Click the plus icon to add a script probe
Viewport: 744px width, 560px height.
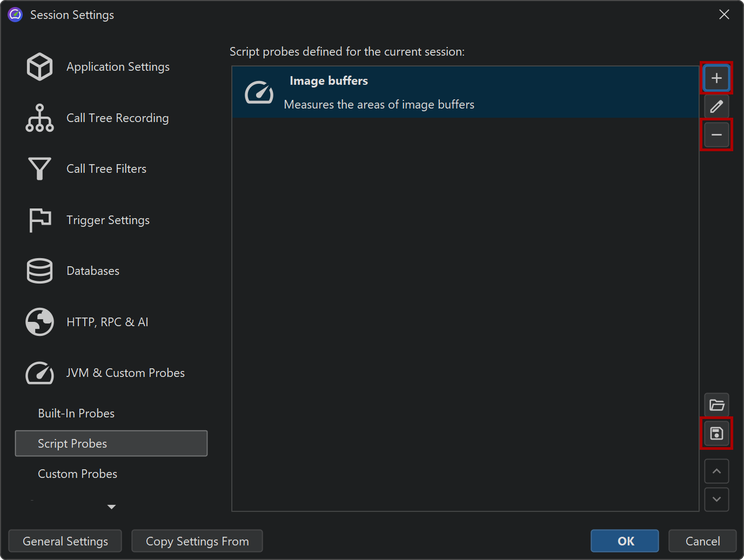point(716,78)
